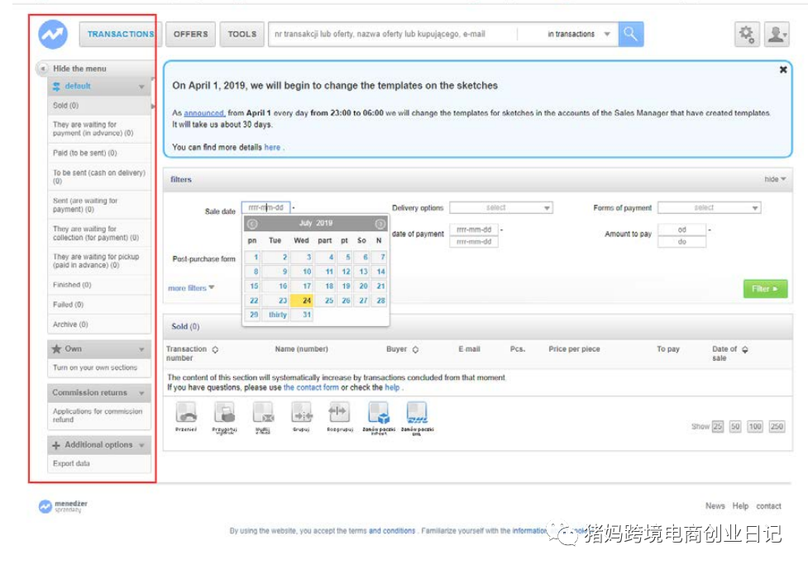This screenshot has height=569, width=808.
Task: Click the Rozgrupuj action icon
Action: click(x=339, y=413)
